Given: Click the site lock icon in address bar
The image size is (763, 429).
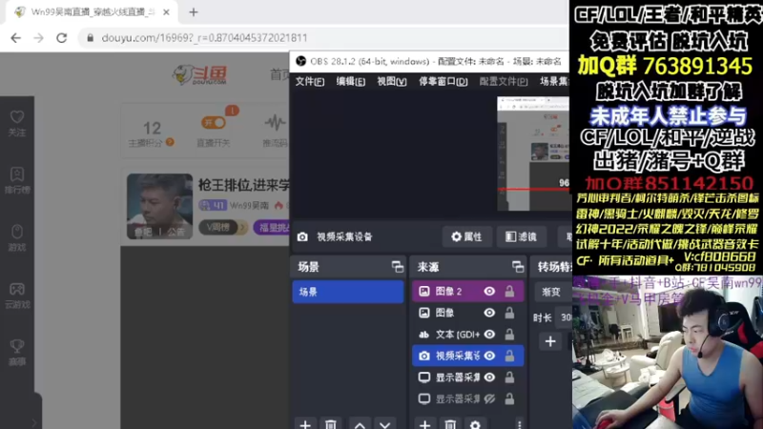Looking at the screenshot, I should pos(90,38).
